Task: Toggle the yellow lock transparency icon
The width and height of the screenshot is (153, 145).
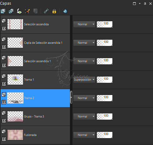Action: pos(54,11)
